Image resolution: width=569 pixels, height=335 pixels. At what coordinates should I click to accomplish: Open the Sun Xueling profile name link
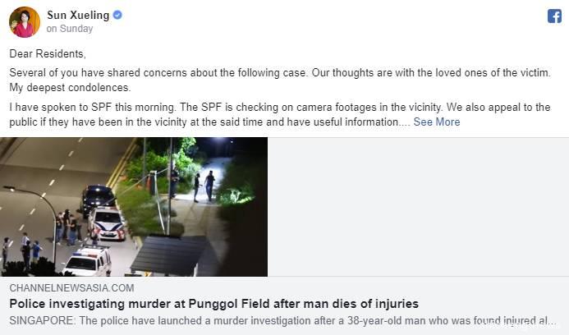click(x=78, y=16)
